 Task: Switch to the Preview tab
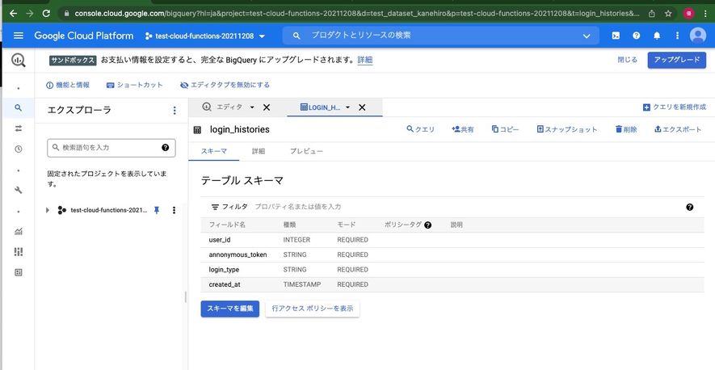point(306,151)
